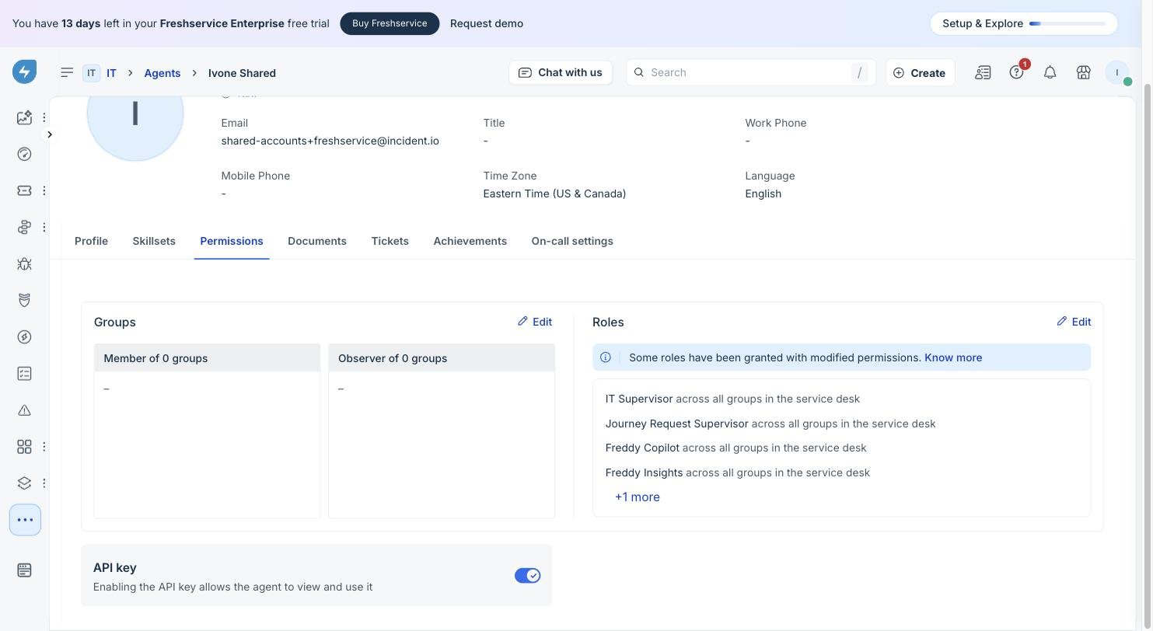Switch to the Profile tab
Image resolution: width=1153 pixels, height=631 pixels.
pos(91,241)
